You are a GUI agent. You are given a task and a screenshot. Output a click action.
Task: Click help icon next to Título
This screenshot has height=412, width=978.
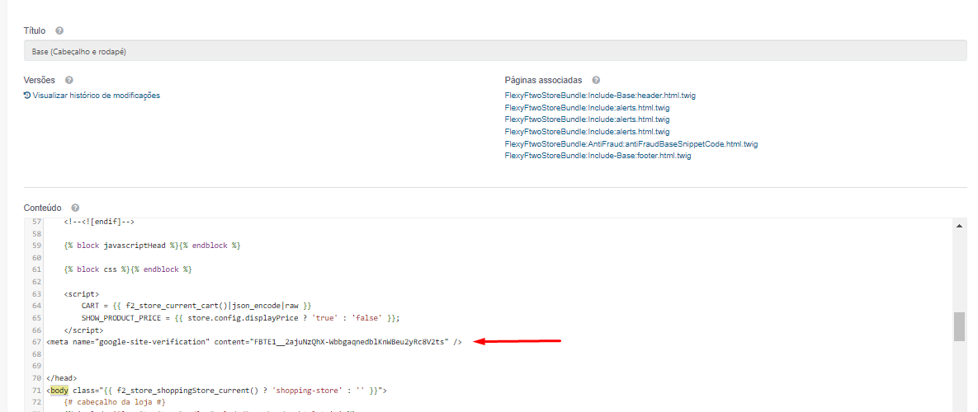[x=59, y=30]
